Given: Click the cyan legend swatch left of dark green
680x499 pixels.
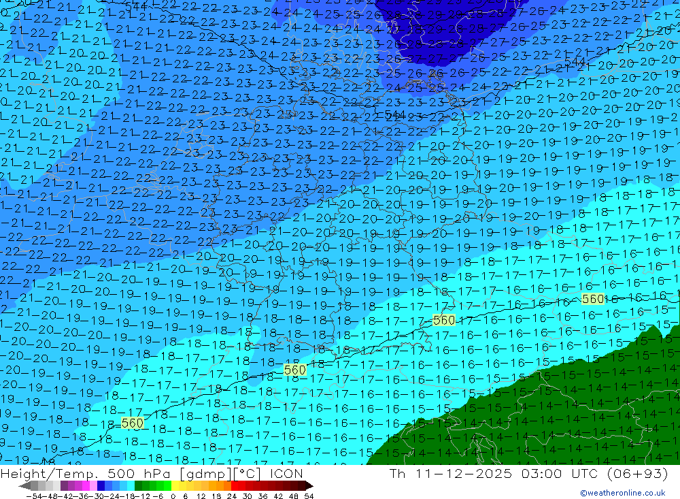Looking at the screenshot, I should pyautogui.click(x=131, y=485).
